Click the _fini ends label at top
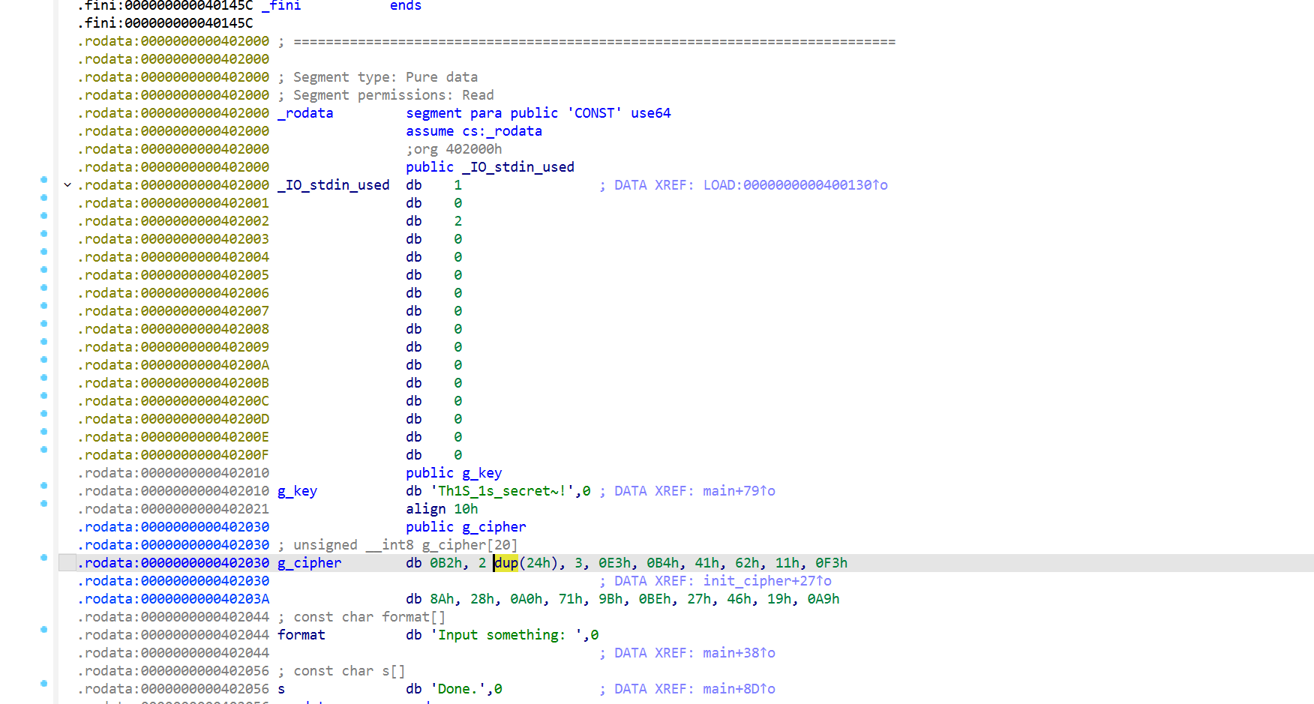The width and height of the screenshot is (1314, 704). pyautogui.click(x=341, y=6)
